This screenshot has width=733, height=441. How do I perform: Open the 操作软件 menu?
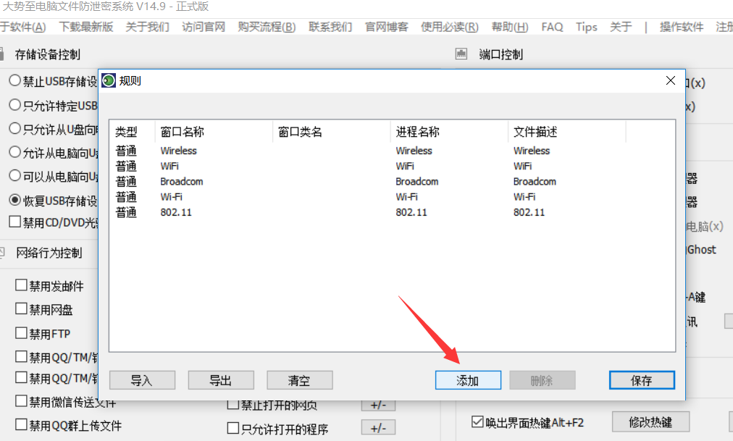click(x=682, y=27)
